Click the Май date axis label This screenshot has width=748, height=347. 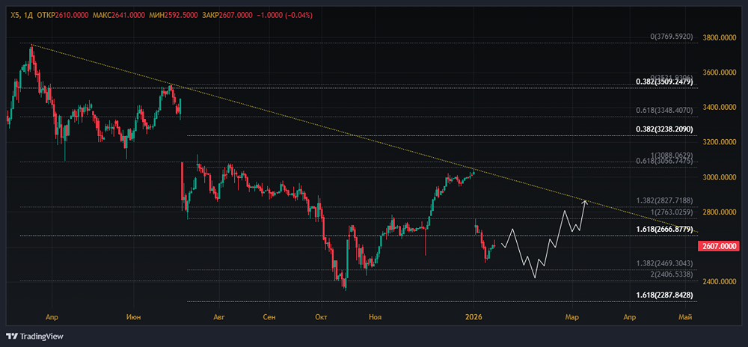[685, 317]
